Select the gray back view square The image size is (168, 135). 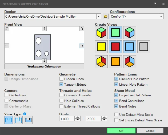coord(144,47)
